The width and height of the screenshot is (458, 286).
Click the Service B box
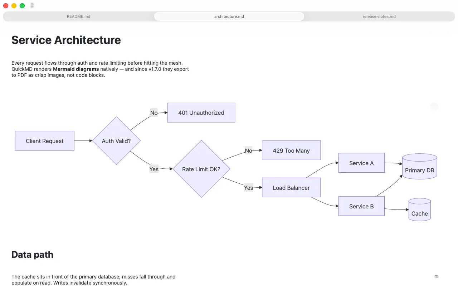click(x=361, y=206)
